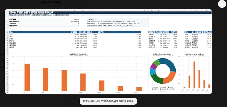The image size is (227, 107).
Task: Open the more options ellipsis in background header
Action: (x=67, y=2)
